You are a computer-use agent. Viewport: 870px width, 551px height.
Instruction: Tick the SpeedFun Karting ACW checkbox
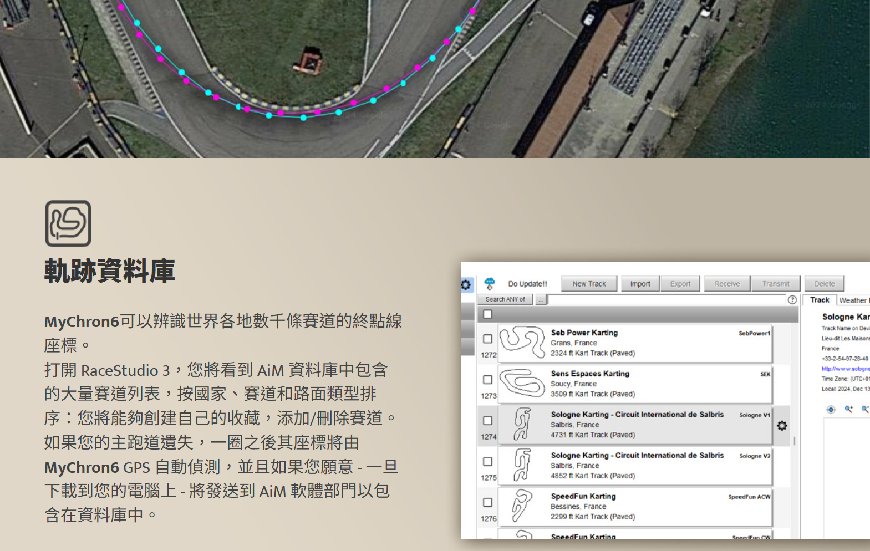488,502
